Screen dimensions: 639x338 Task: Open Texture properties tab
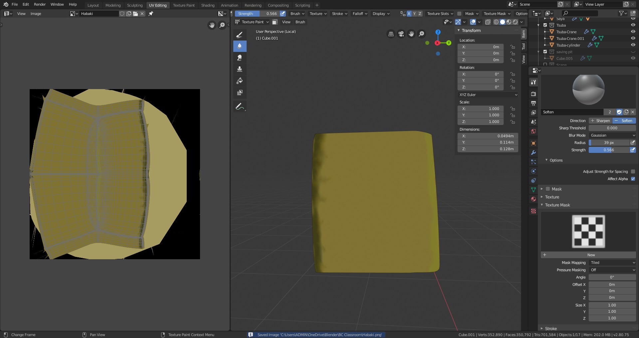[533, 211]
